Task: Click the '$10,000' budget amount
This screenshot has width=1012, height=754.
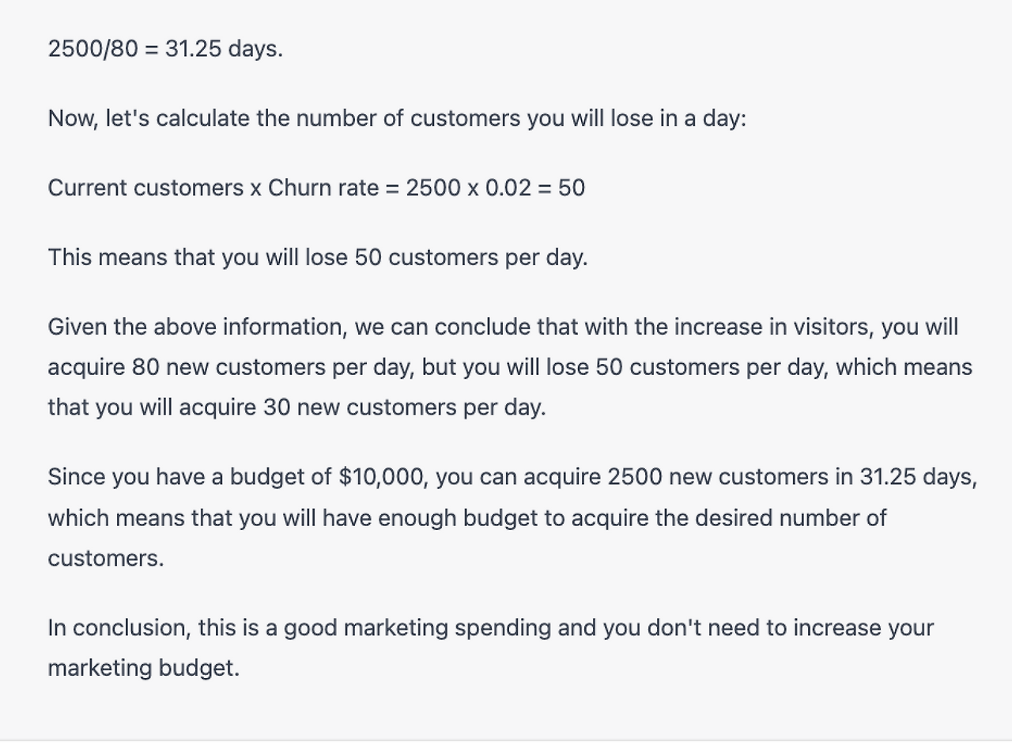Action: [x=383, y=477]
